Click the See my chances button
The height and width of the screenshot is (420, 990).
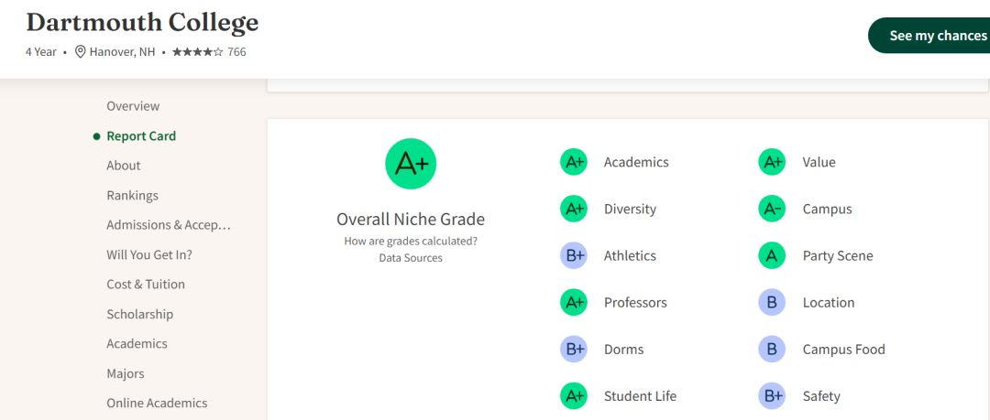coord(929,36)
